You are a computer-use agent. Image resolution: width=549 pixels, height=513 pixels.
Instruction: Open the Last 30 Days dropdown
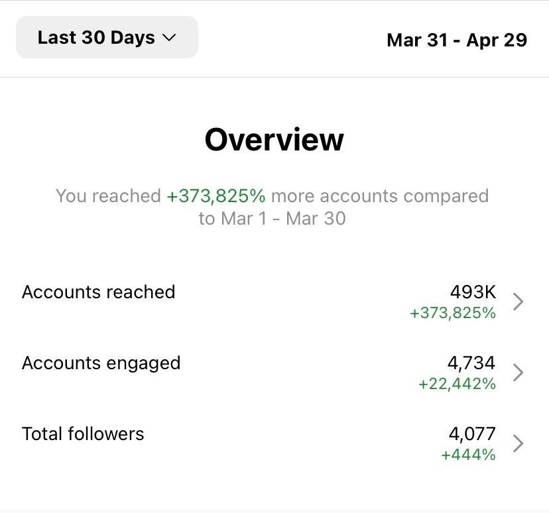click(x=106, y=38)
